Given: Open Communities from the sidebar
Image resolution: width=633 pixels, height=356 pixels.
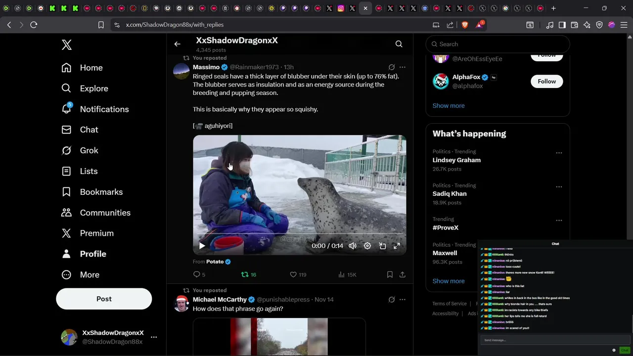Looking at the screenshot, I should point(96,213).
